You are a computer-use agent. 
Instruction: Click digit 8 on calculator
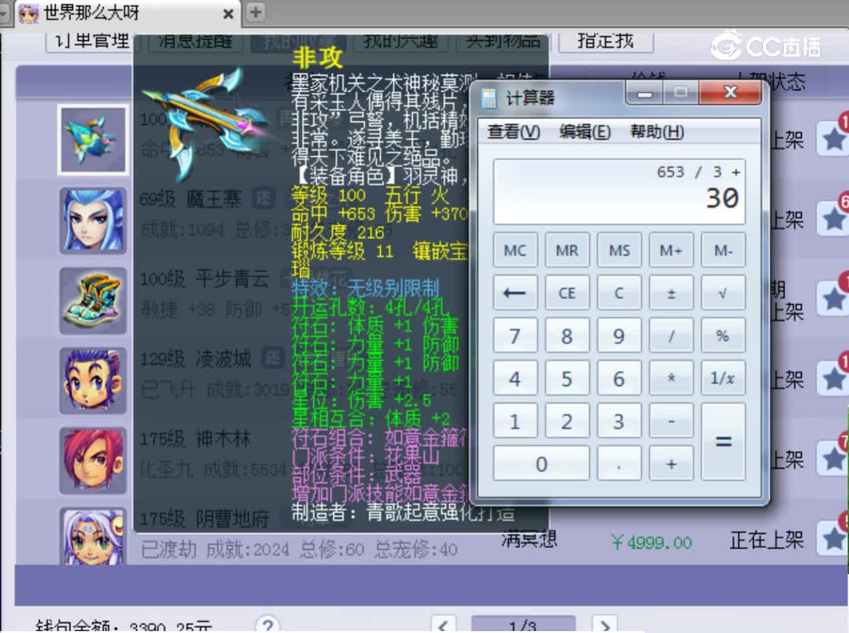pos(566,336)
